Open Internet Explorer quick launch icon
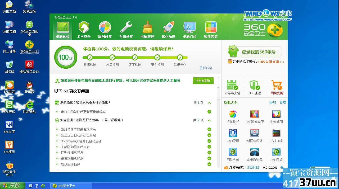339x189 pixels. tap(43, 186)
